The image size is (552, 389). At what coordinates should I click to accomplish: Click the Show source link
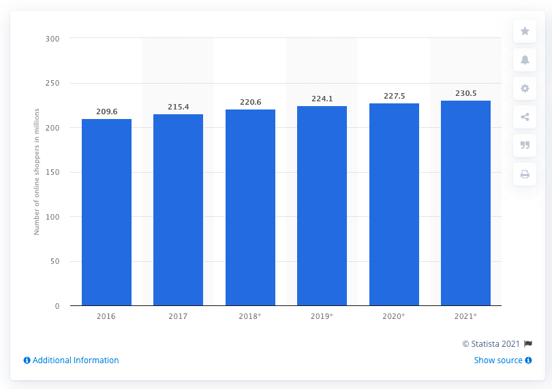tap(498, 360)
